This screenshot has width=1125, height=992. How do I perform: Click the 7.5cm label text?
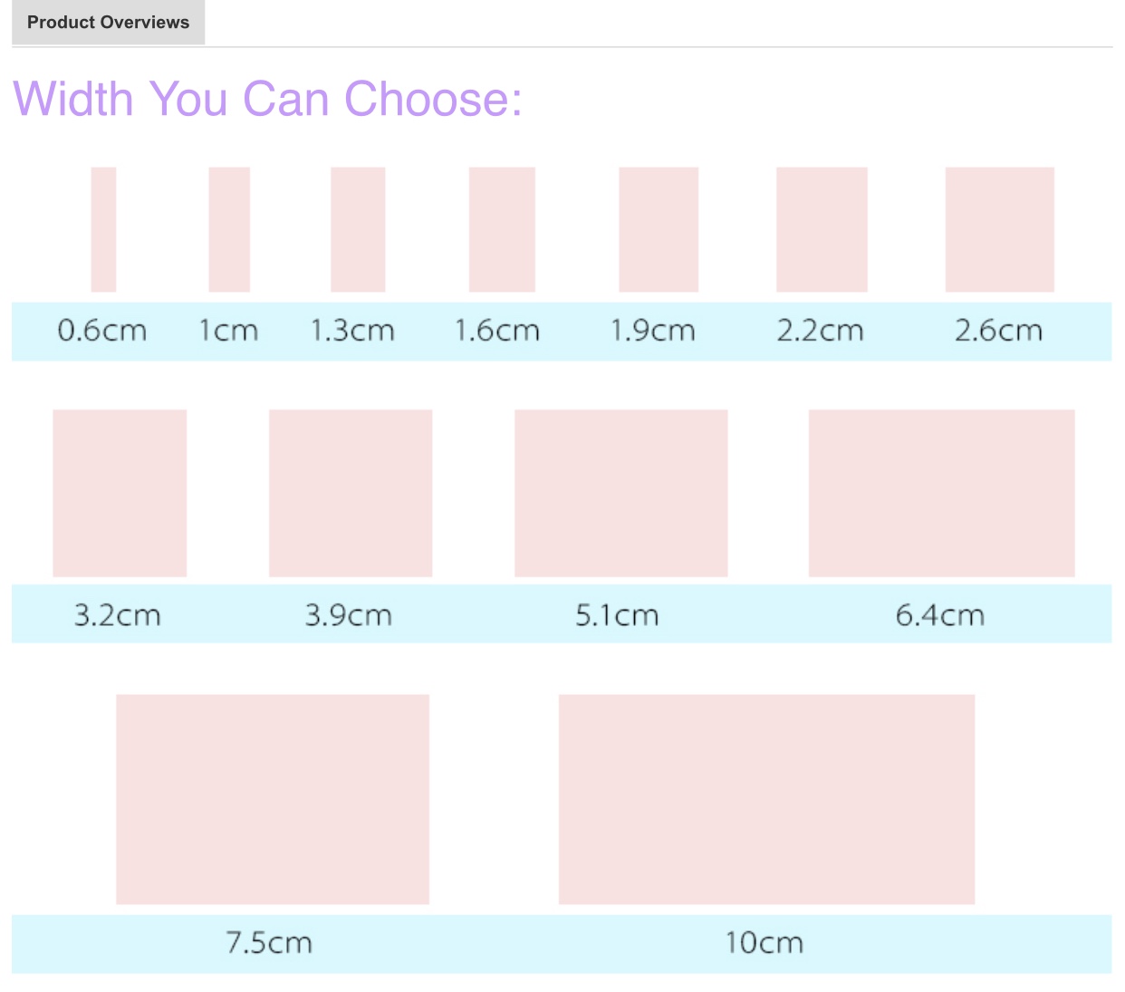(269, 943)
